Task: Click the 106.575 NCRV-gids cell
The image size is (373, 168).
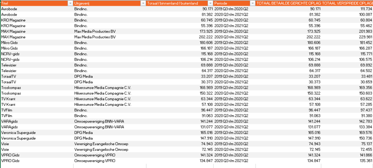Action: (347, 60)
